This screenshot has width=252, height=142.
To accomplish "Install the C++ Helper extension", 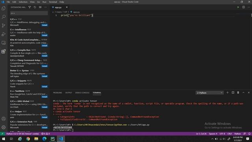I will (44, 117).
